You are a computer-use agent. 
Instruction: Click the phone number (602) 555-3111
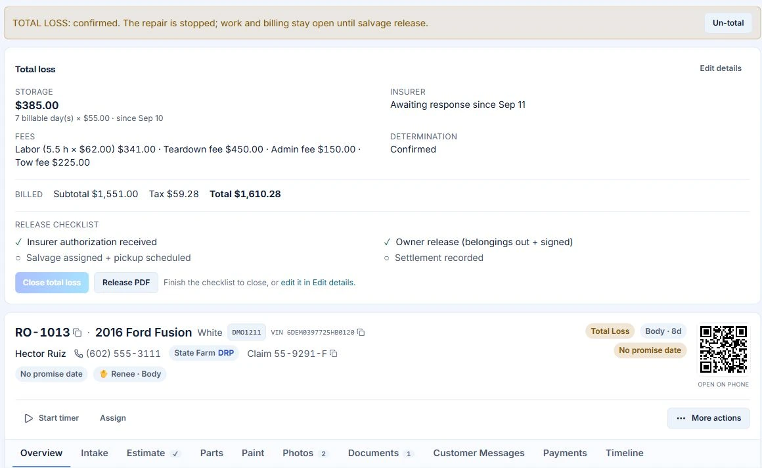coord(123,354)
